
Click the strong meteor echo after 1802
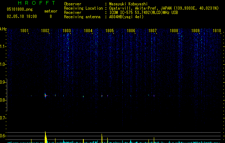(45, 95)
